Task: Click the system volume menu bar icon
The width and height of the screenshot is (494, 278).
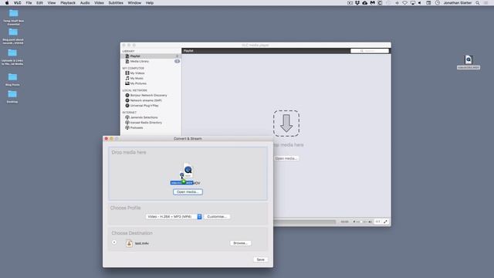Action: [x=420, y=3]
